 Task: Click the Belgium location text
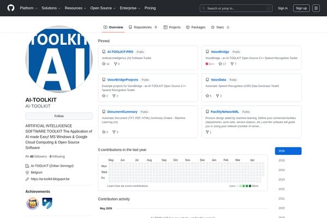point(37,172)
